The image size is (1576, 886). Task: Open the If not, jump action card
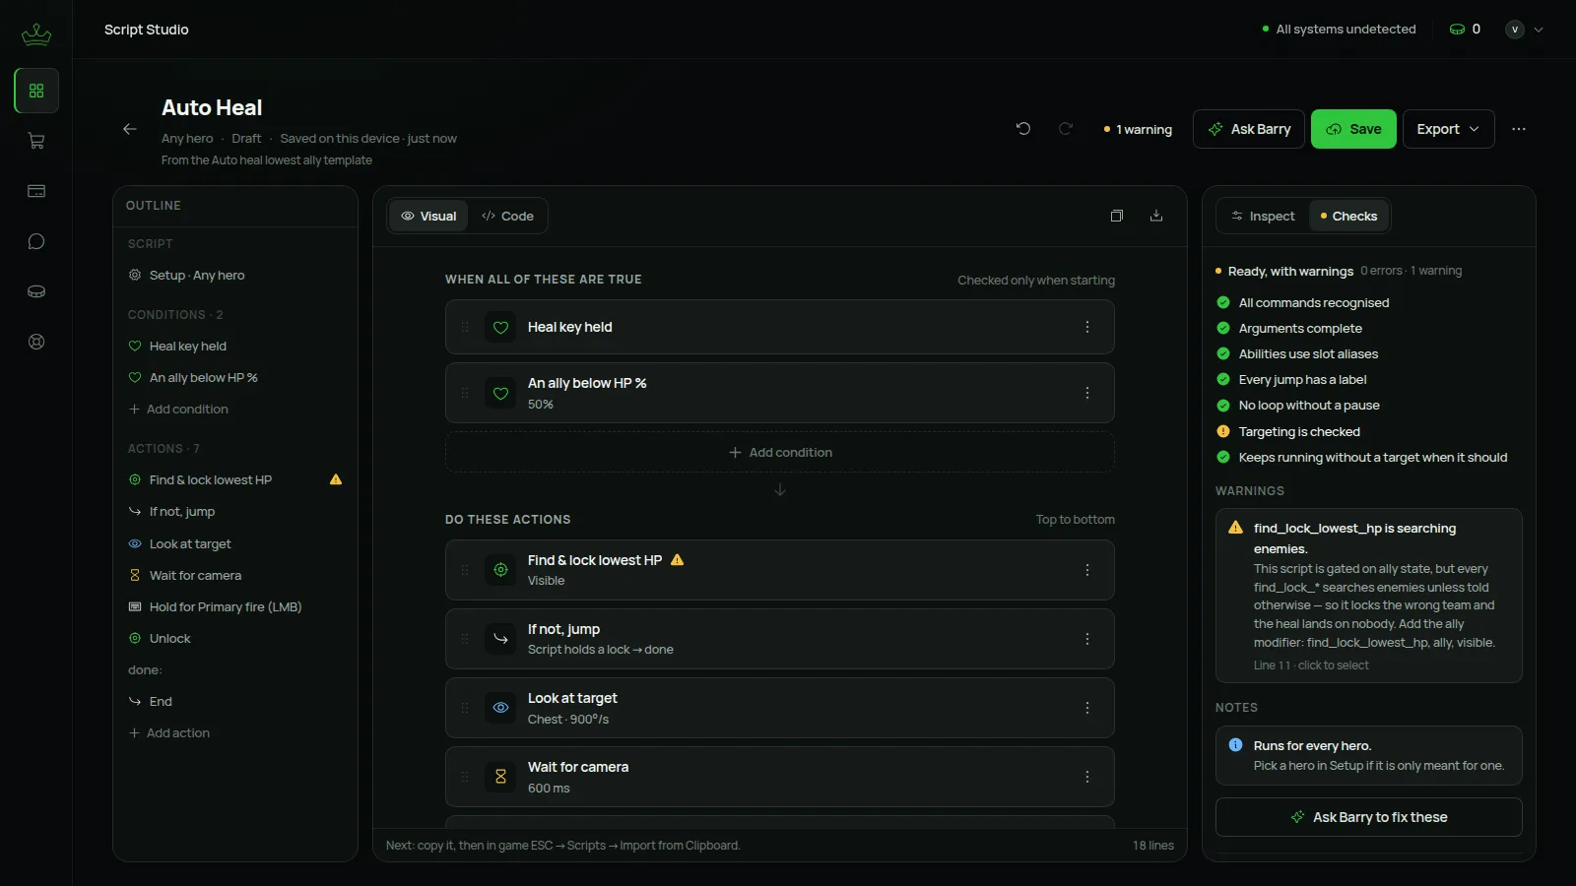click(x=780, y=639)
